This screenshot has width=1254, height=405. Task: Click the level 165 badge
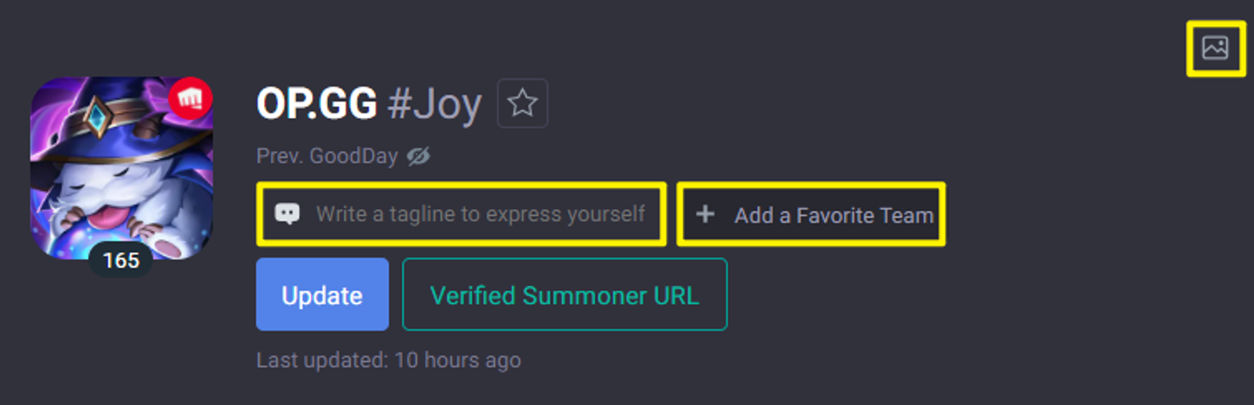[121, 260]
